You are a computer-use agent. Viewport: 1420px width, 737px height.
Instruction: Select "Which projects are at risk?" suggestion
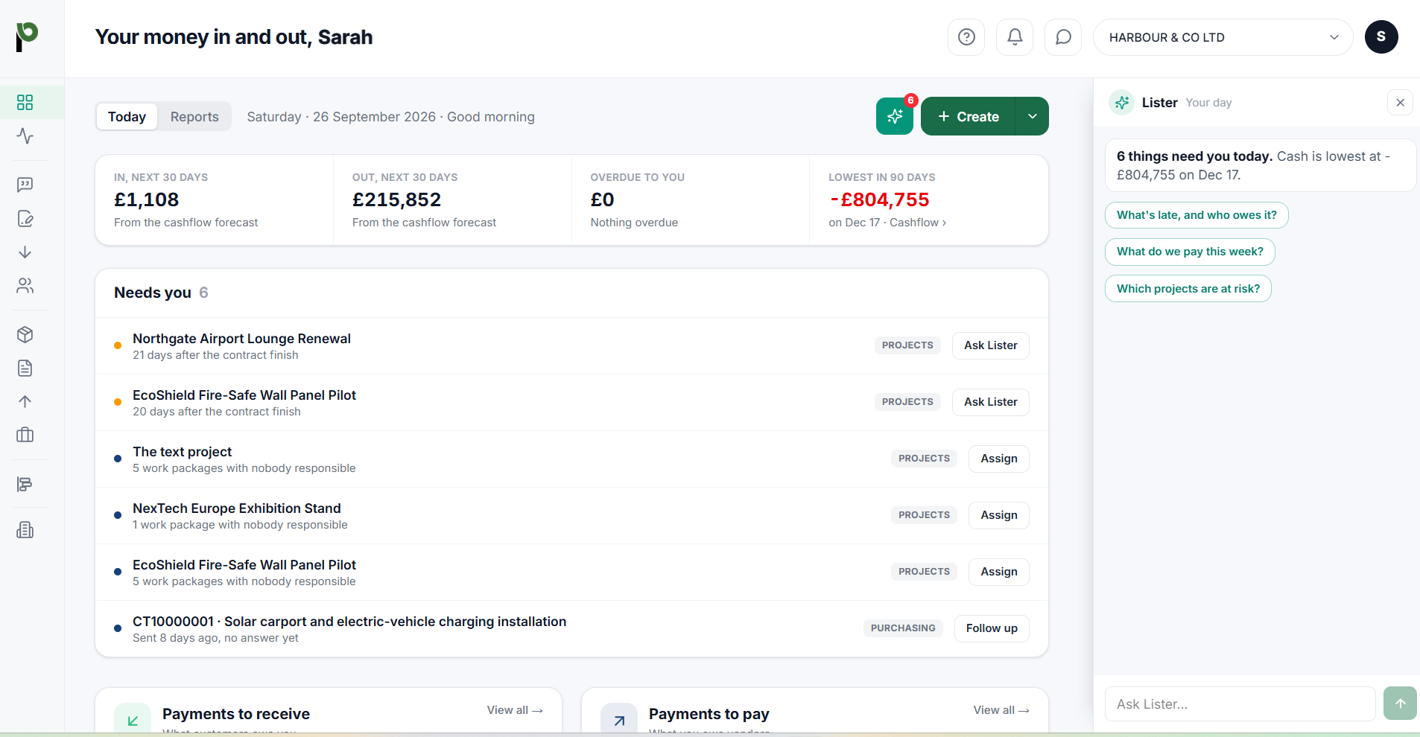(x=1188, y=289)
